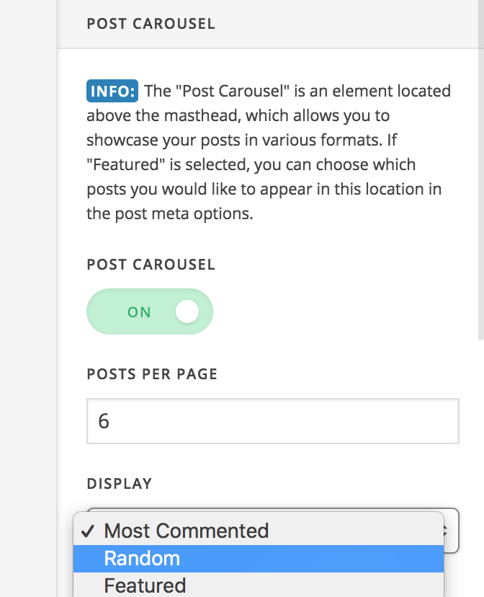Click the Display select box's right border
Viewport: 484px width, 597px height.
click(459, 531)
